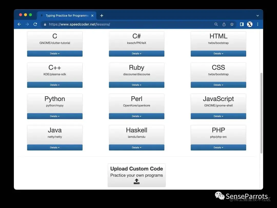Open a new tab with plus button

102,16
